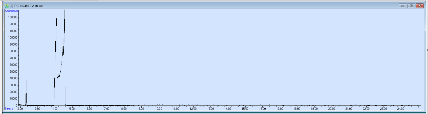Click the 12.00 time axis label
Screen dimensions: 428x114
click(x=193, y=109)
